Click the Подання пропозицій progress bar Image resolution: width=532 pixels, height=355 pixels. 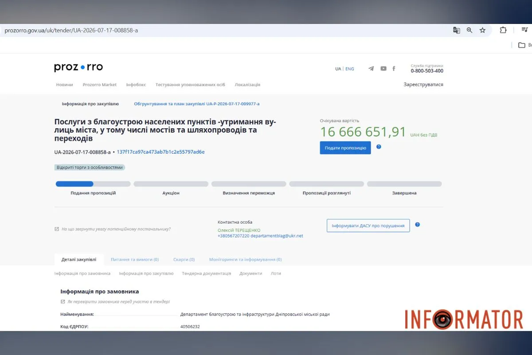tap(93, 184)
